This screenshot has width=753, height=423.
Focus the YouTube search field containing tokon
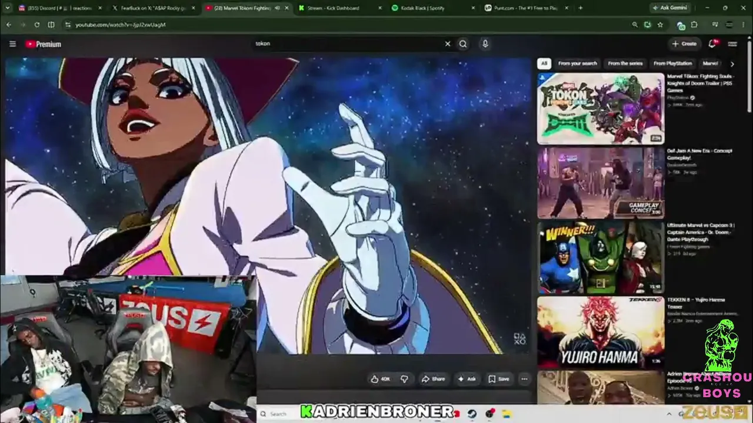point(347,43)
